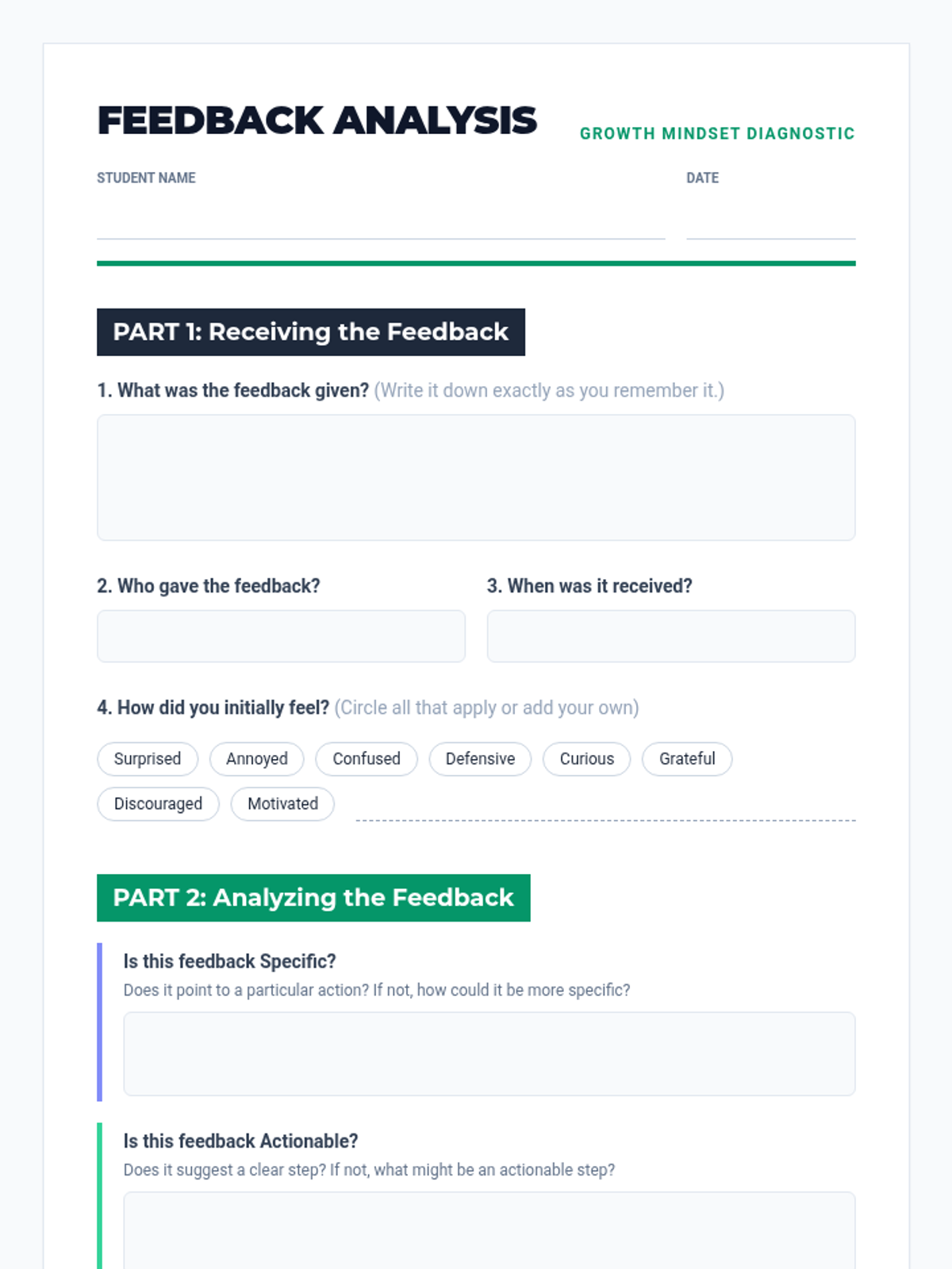Image resolution: width=952 pixels, height=1269 pixels.
Task: Focus the 'What was the feedback given' text box
Action: (476, 477)
